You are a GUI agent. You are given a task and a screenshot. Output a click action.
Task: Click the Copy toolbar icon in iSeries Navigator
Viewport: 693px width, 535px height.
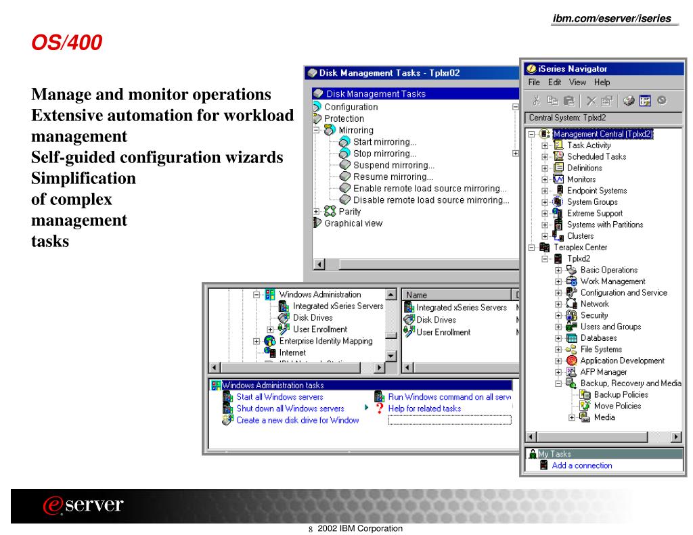[552, 101]
